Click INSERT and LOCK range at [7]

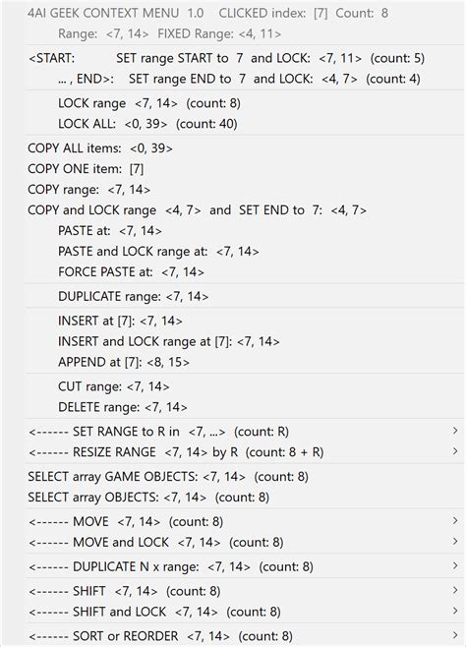244,341
